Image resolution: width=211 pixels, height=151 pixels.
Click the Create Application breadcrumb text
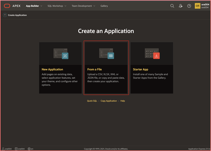pyautogui.click(x=17, y=15)
